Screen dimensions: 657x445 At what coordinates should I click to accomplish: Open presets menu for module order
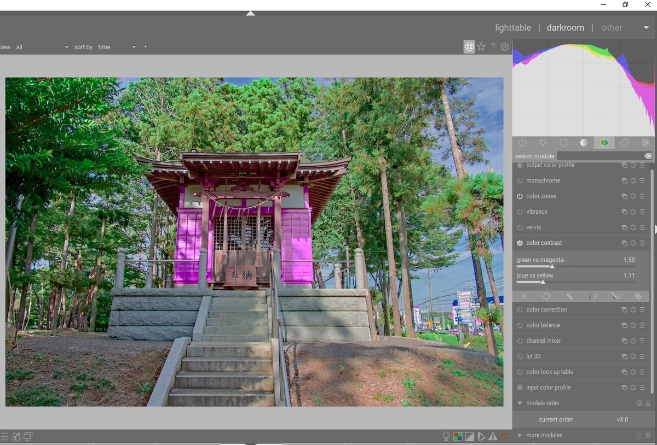[x=648, y=403]
